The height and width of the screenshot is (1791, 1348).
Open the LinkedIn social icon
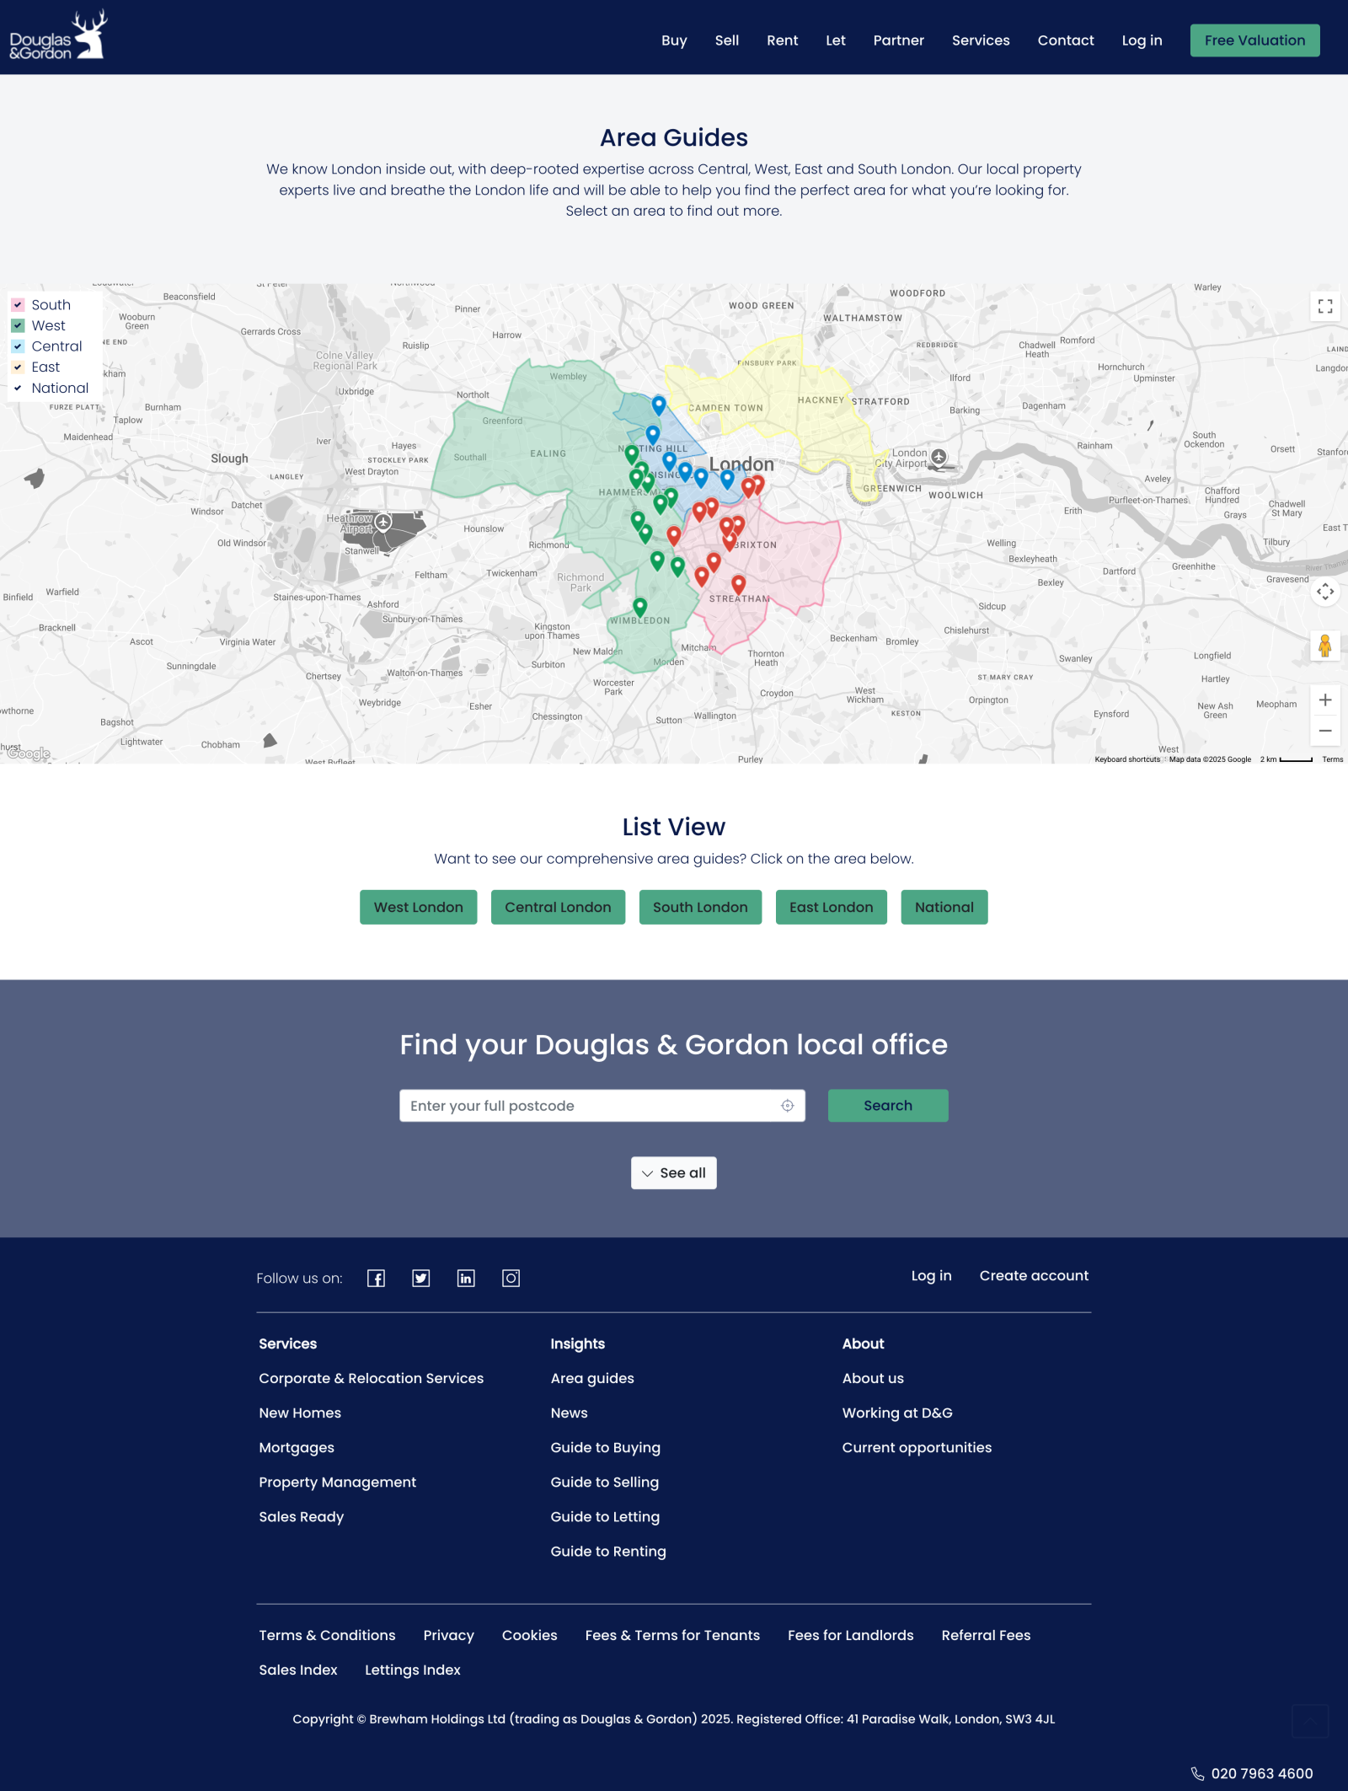coord(466,1279)
